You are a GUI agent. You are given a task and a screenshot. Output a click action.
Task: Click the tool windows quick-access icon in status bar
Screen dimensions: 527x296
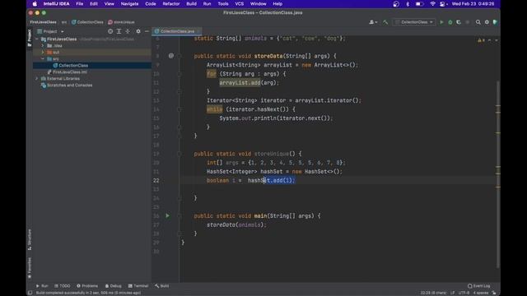tap(30, 293)
